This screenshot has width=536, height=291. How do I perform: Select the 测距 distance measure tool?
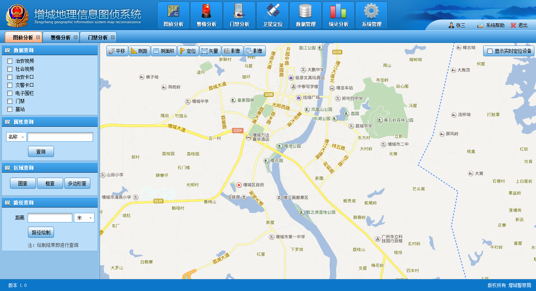[139, 51]
